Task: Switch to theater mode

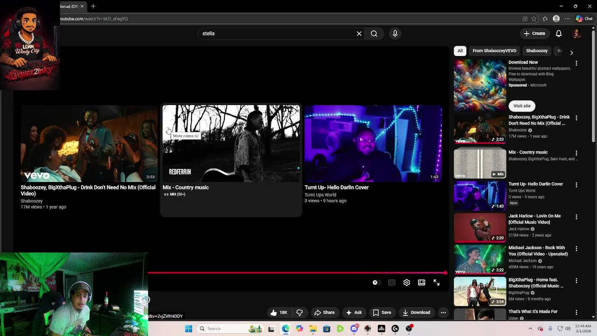Action: tap(422, 282)
